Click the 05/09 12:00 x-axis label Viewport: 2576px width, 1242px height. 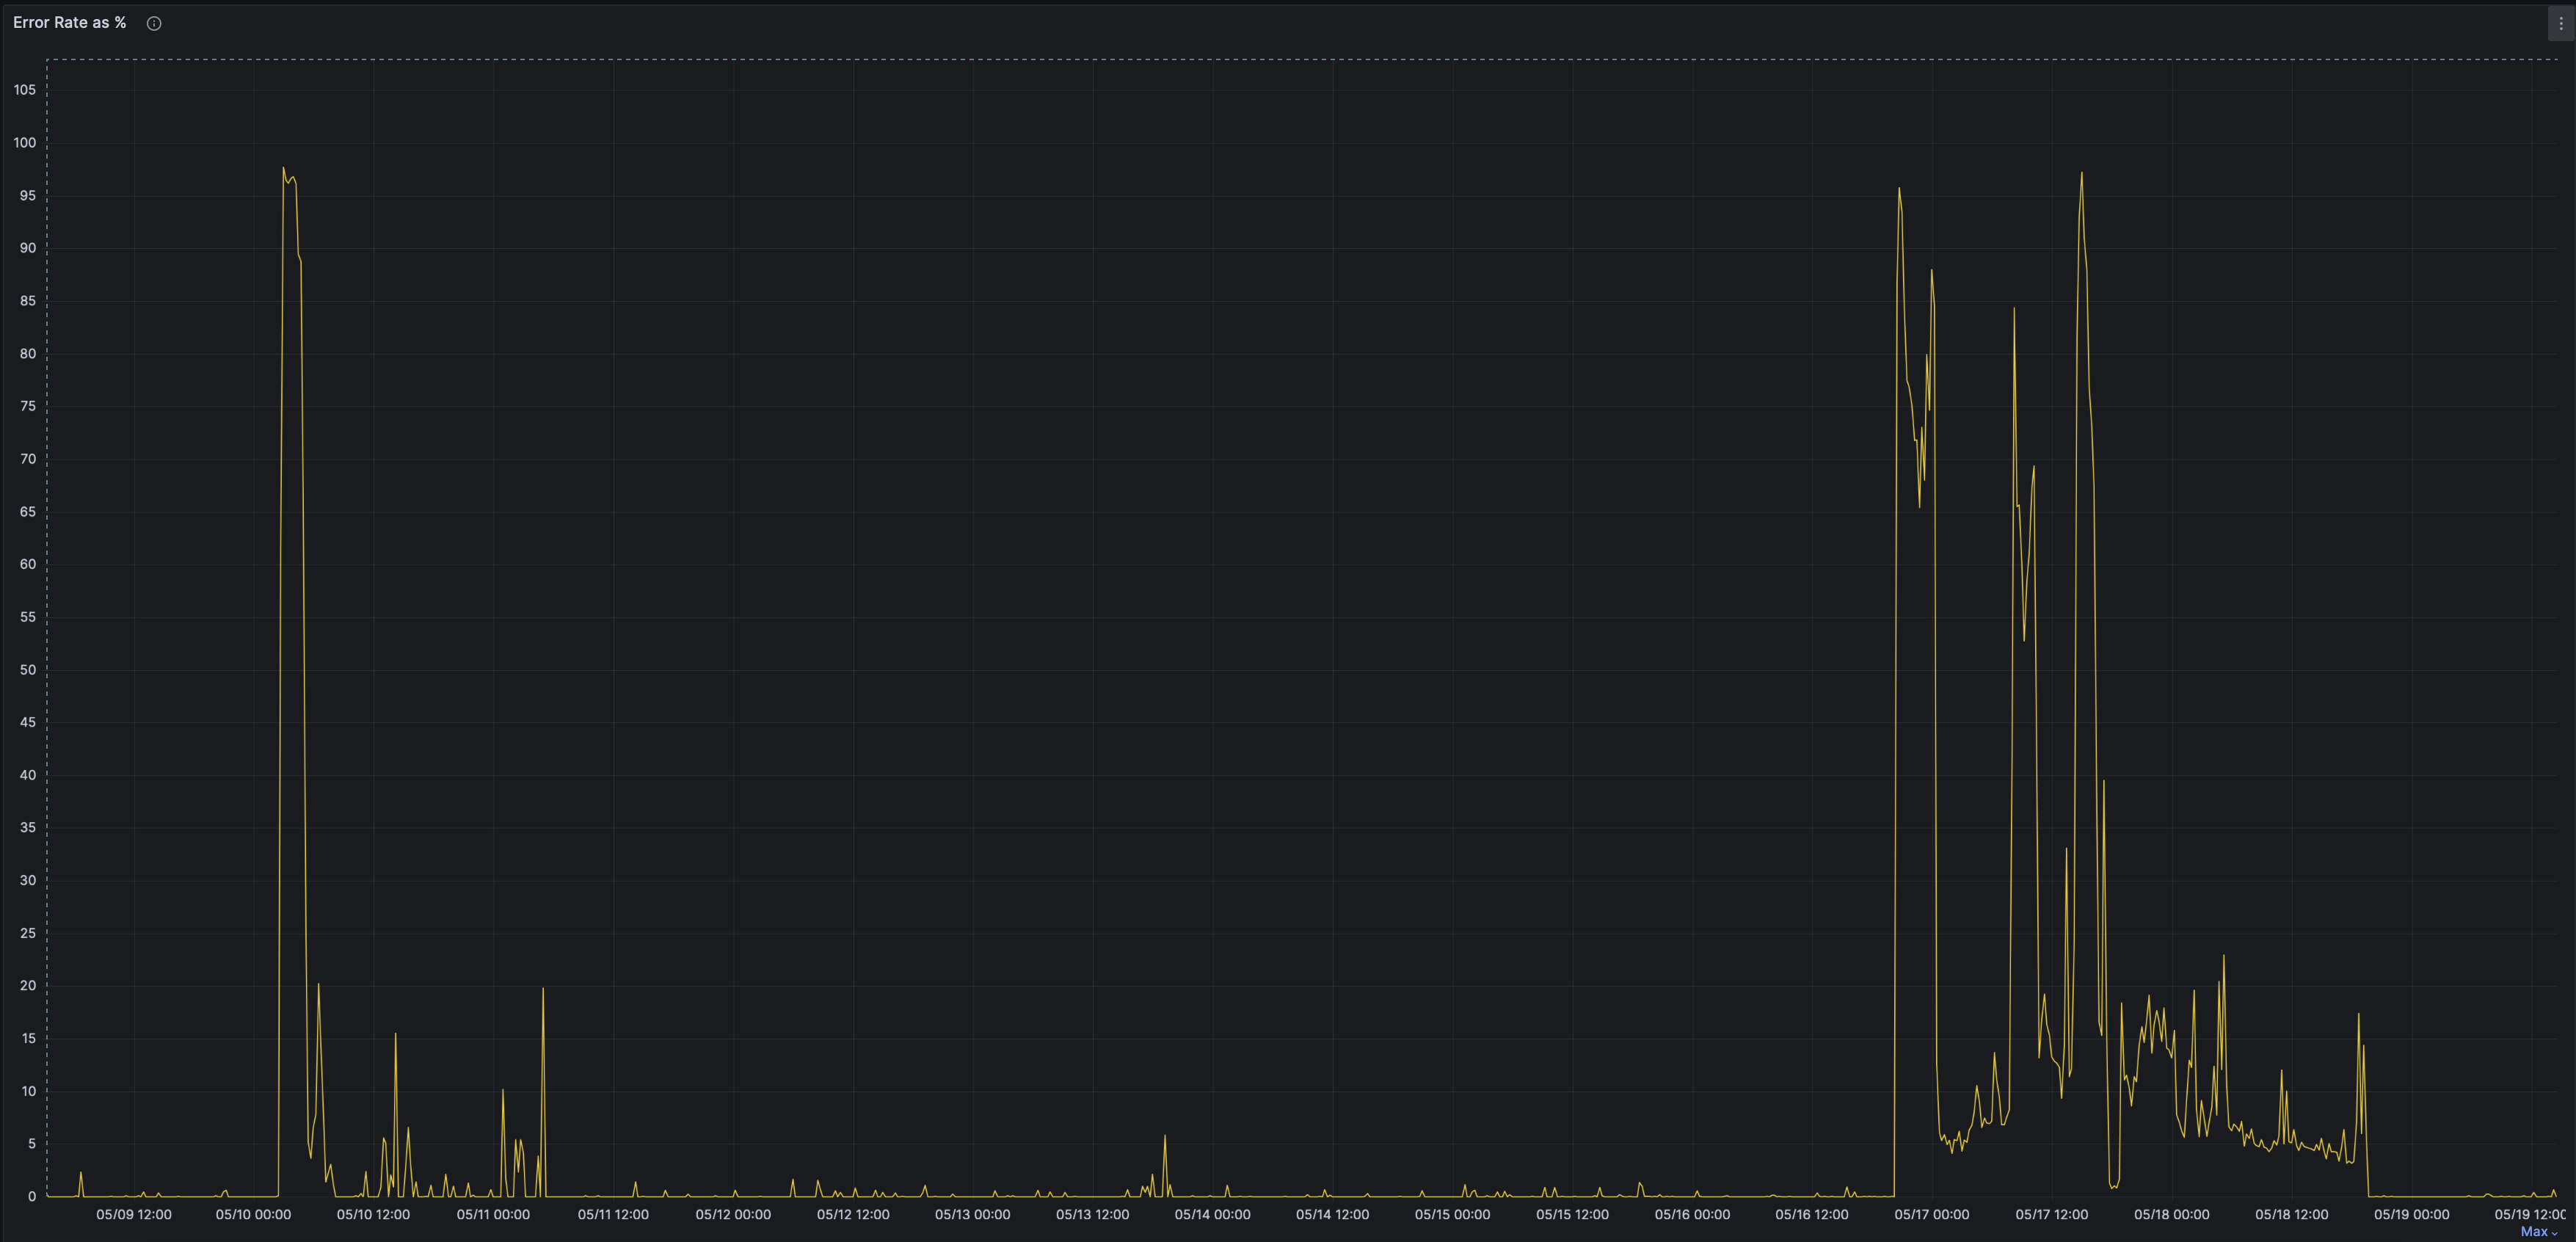coord(133,1214)
